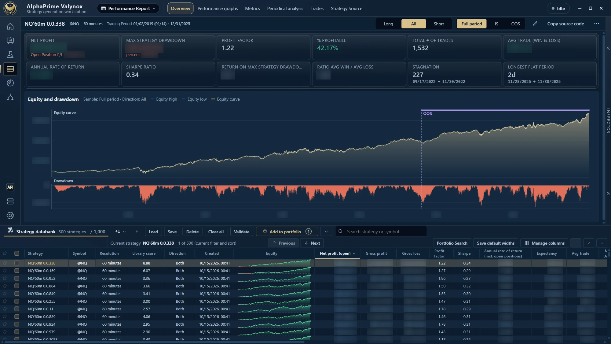Click the merge nodes sidebar icon
This screenshot has height=344, width=611.
click(x=10, y=97)
